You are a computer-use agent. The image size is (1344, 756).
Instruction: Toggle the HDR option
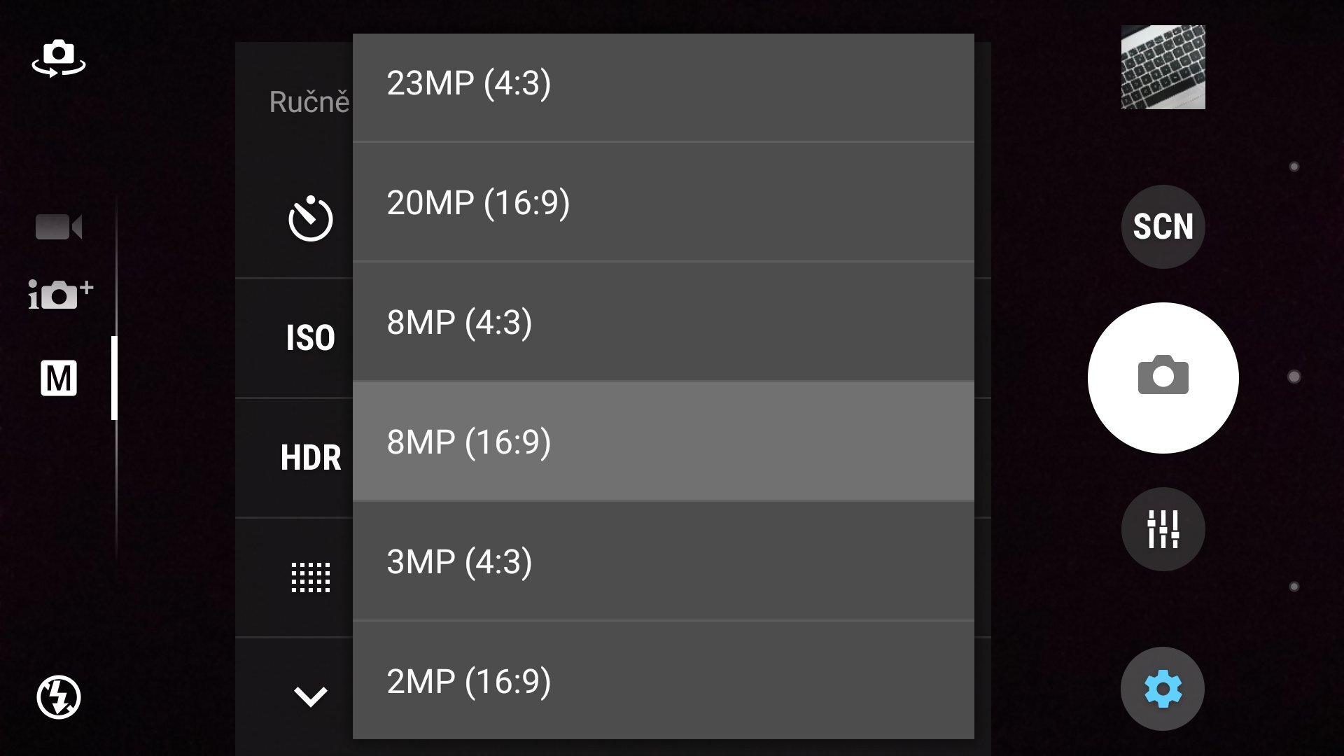coord(310,458)
